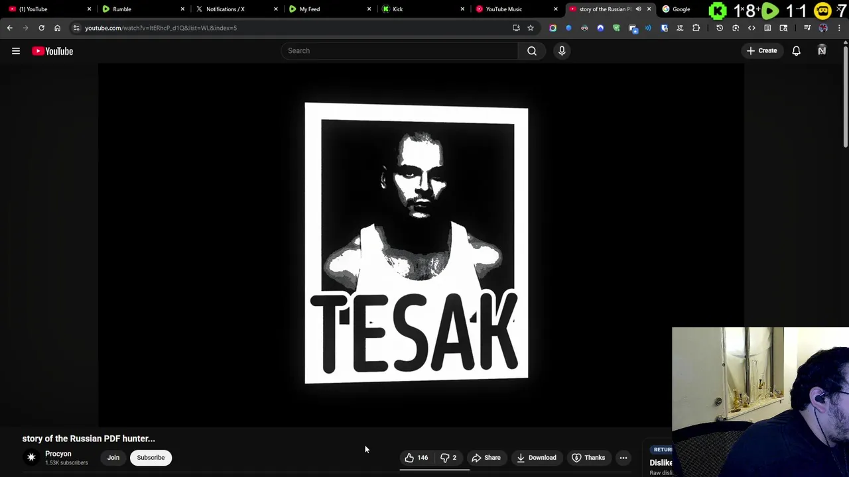Go to the browser home page
This screenshot has height=477, width=849.
57,28
